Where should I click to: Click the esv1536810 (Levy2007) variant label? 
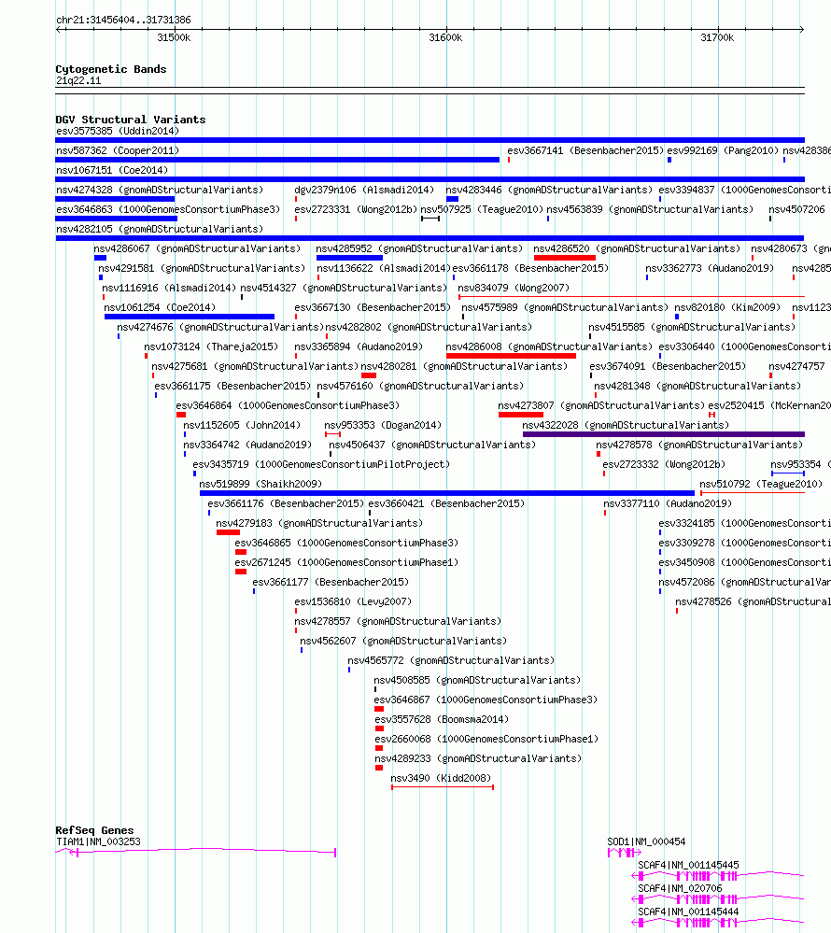(353, 601)
